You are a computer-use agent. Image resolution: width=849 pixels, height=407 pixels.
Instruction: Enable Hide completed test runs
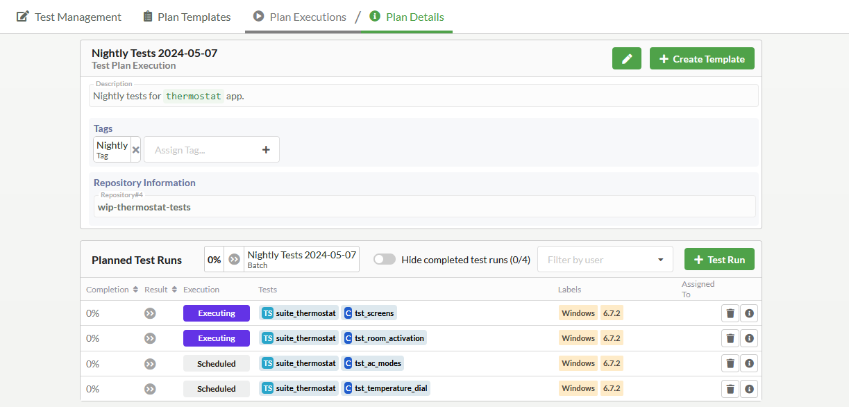pyautogui.click(x=384, y=258)
